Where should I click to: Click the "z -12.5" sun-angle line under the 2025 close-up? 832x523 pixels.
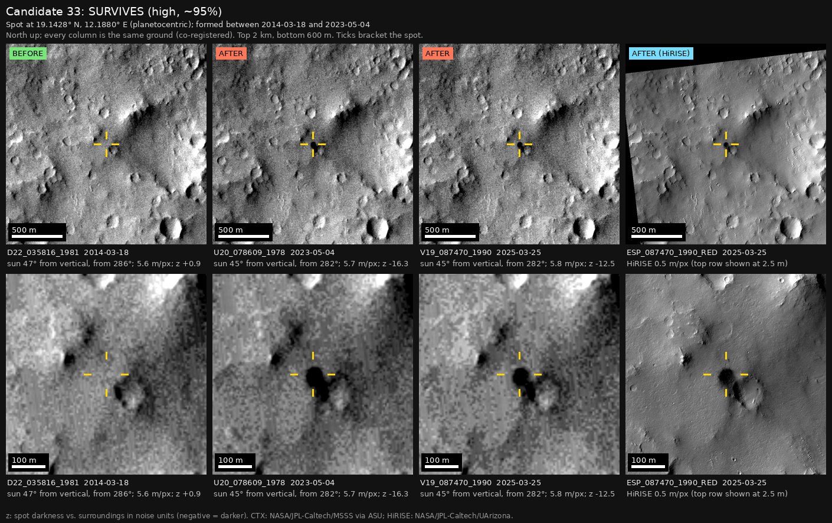pyautogui.click(x=517, y=494)
